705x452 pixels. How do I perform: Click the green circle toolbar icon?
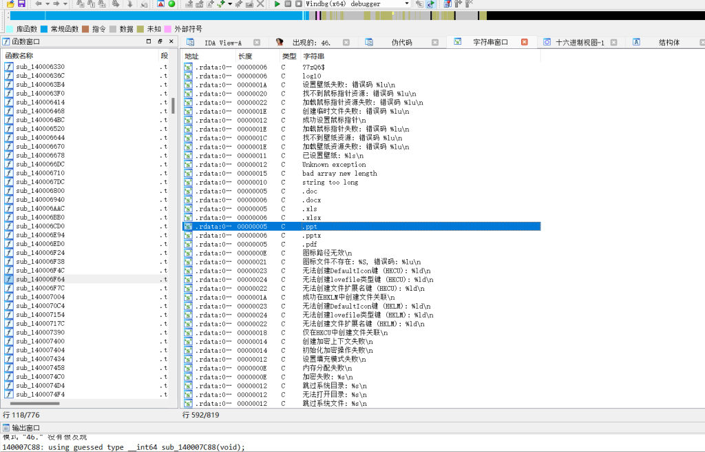[171, 4]
